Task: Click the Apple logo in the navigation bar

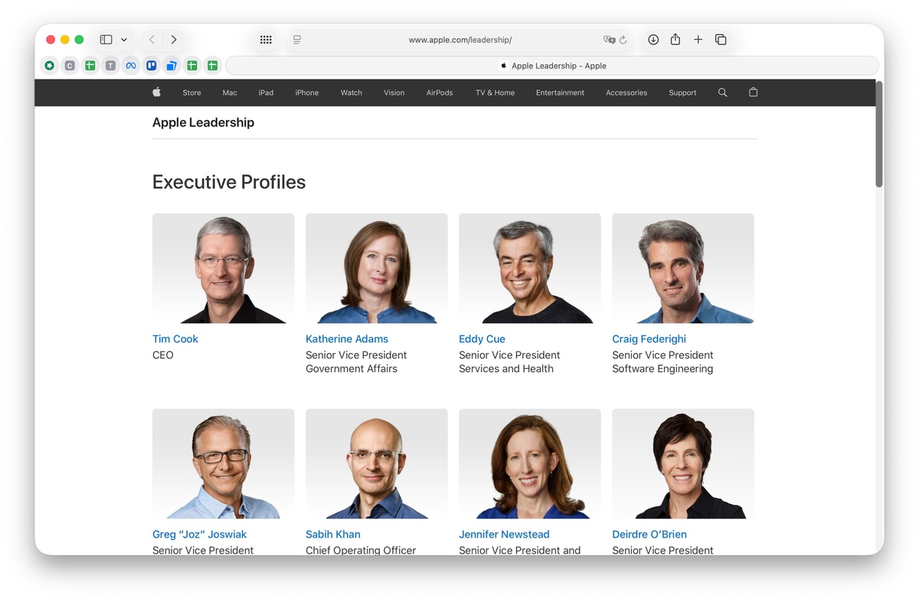Action: click(156, 93)
